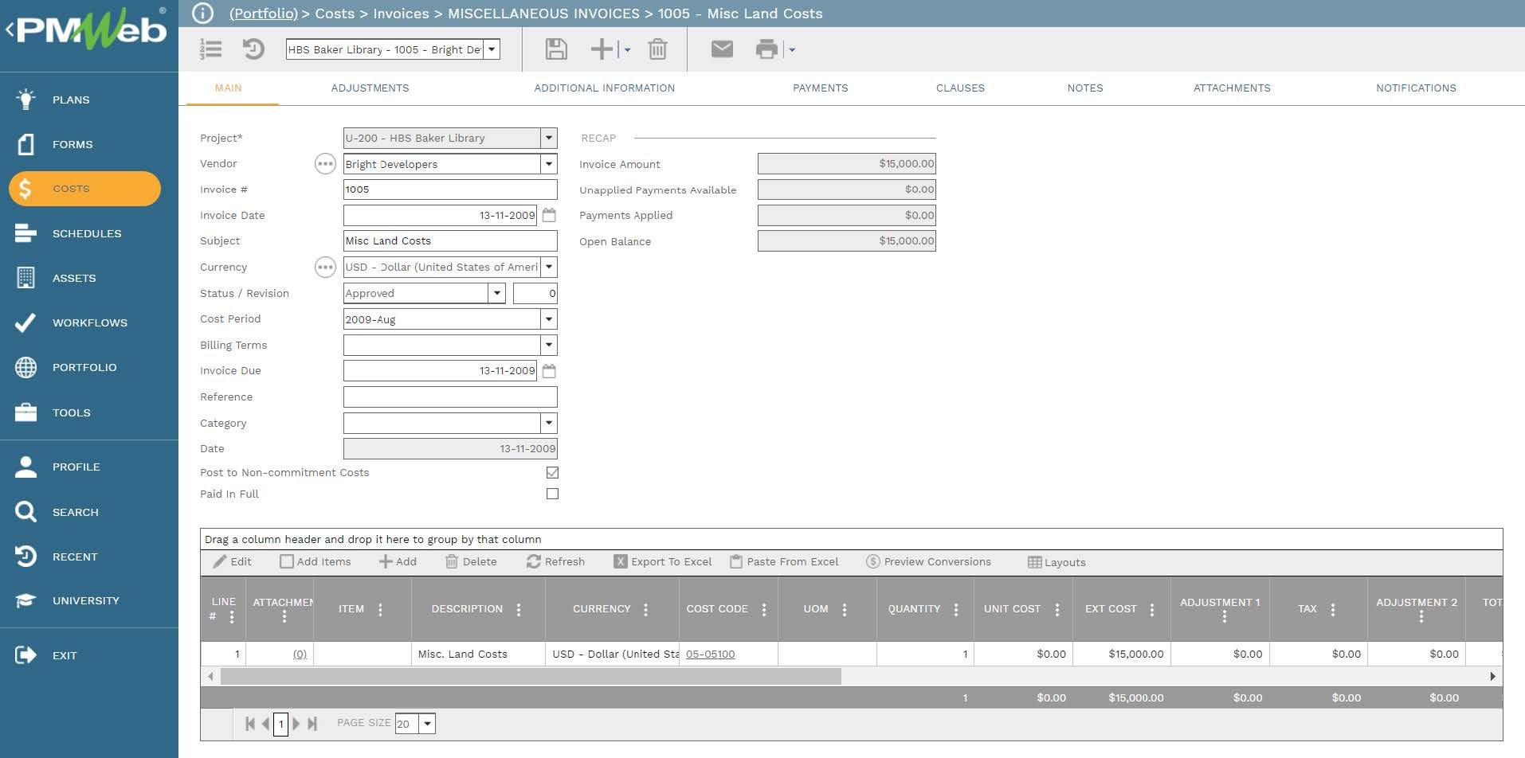
Task: Click ellipsis button next to Currency
Action: (325, 267)
